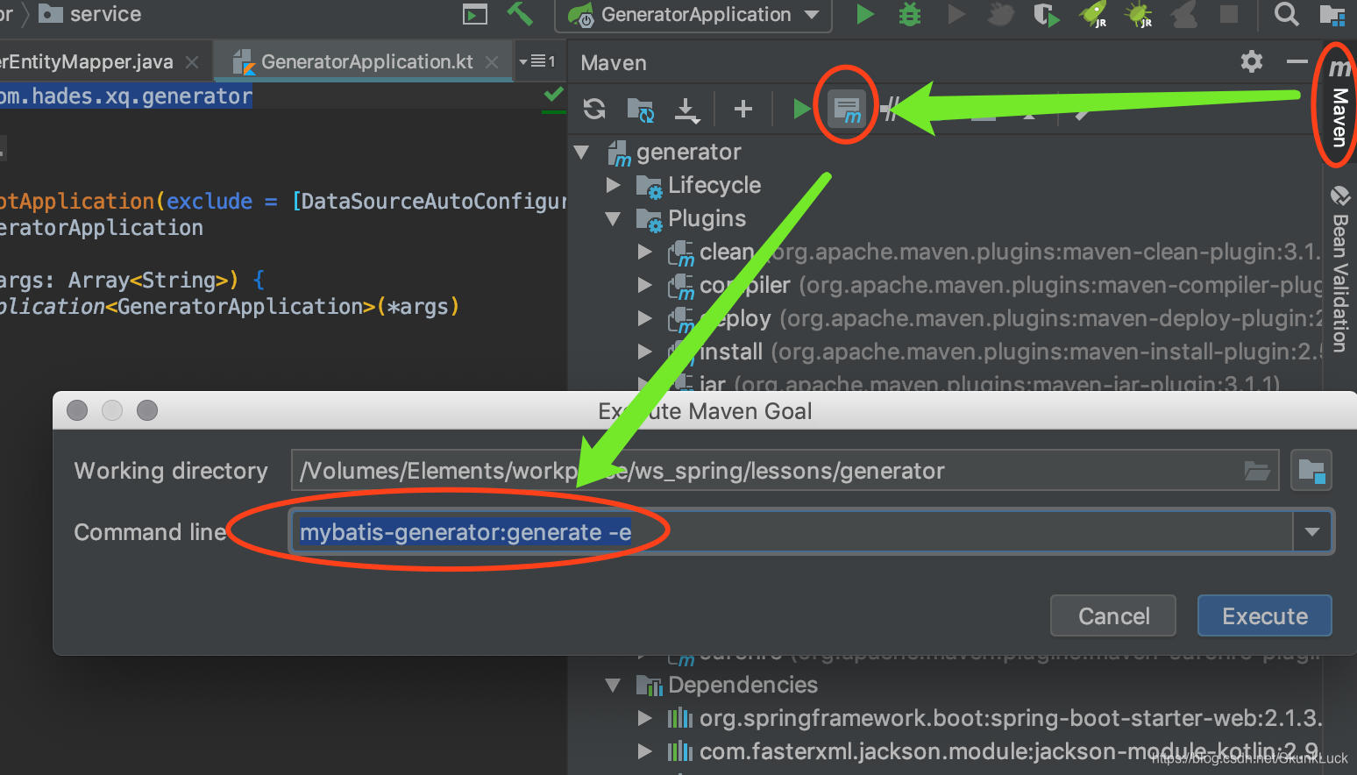The image size is (1357, 775).
Task: Expand the compiler plugin node
Action: point(645,285)
